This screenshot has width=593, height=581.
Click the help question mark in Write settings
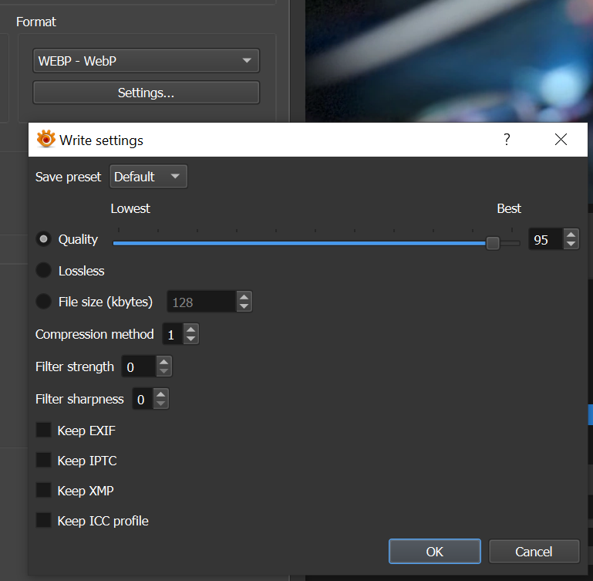[x=507, y=140]
